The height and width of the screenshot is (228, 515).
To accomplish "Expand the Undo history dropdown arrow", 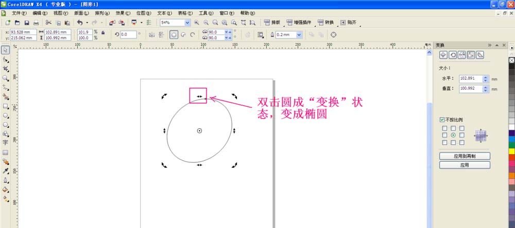I will 87,23.
